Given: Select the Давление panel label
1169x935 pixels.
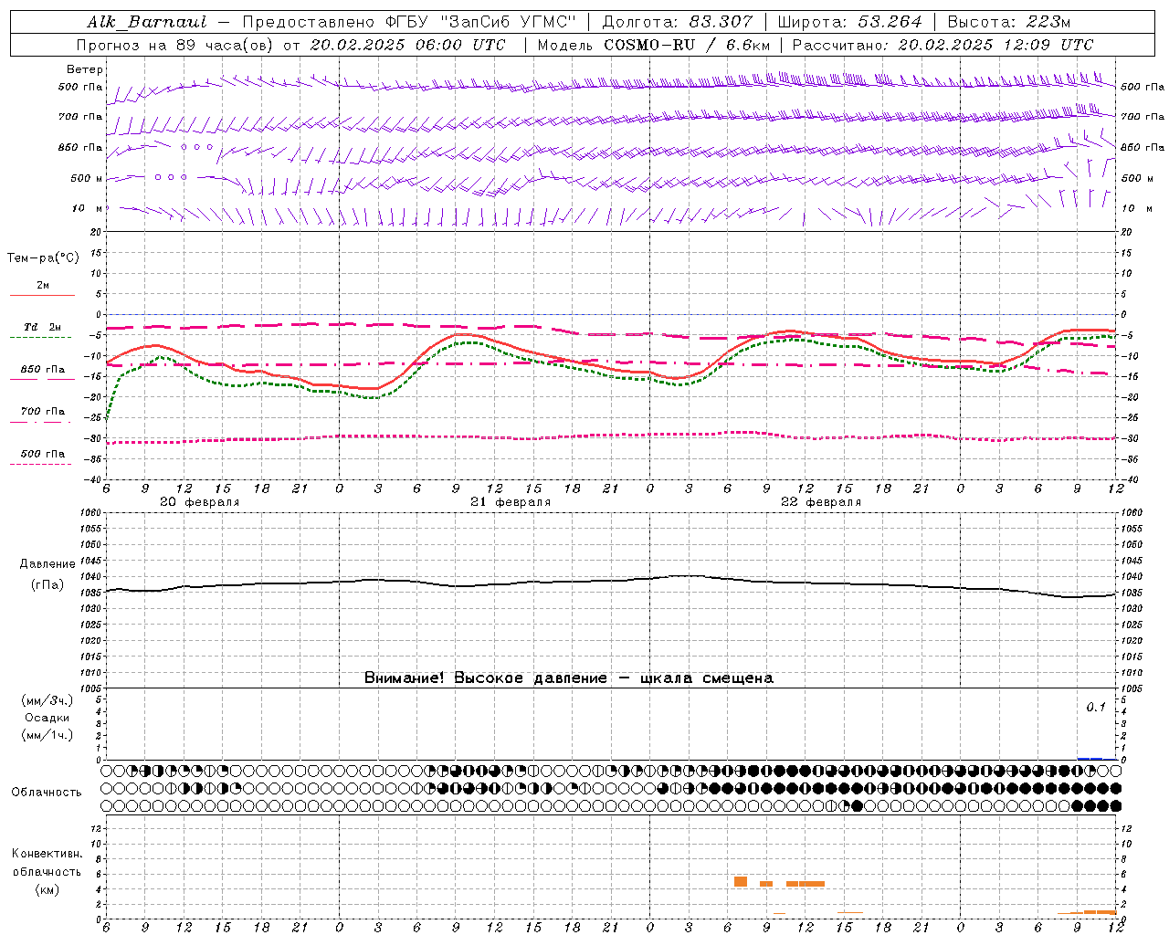Looking at the screenshot, I should (x=47, y=564).
